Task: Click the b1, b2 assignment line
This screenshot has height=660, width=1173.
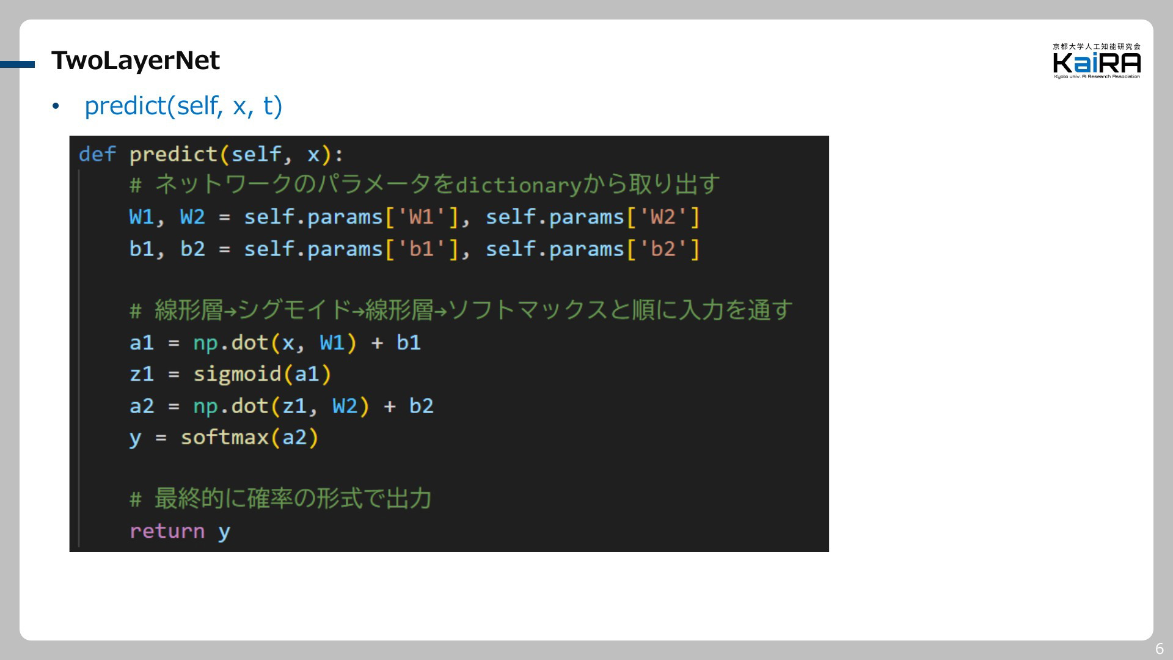Action: click(x=414, y=249)
